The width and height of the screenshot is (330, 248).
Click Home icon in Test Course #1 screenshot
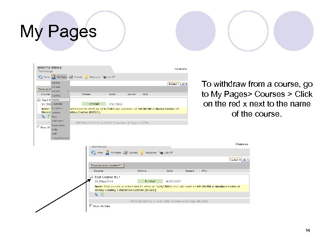click(x=93, y=152)
